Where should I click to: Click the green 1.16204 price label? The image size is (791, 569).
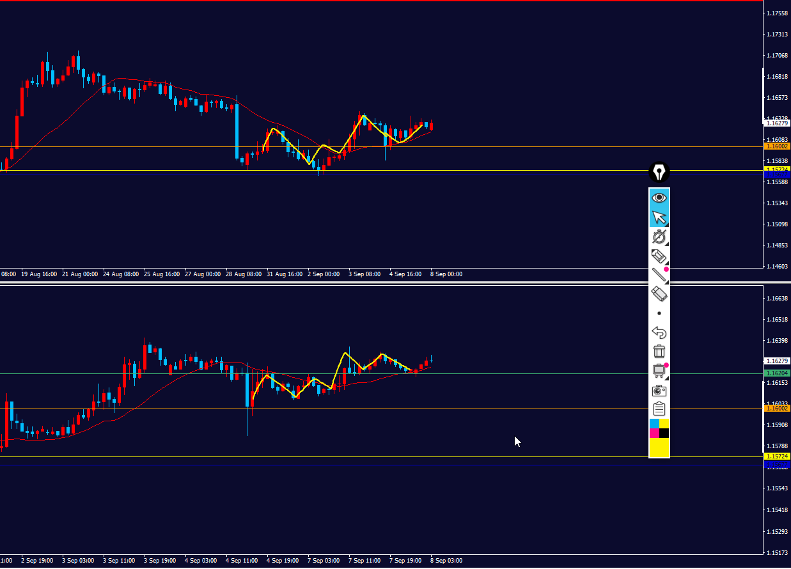coord(778,373)
